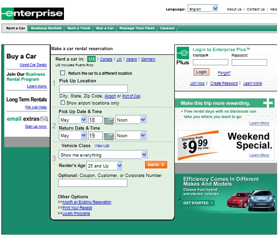Open the pick-up date calendar icon
This screenshot has width=279, height=238.
[x=109, y=121]
